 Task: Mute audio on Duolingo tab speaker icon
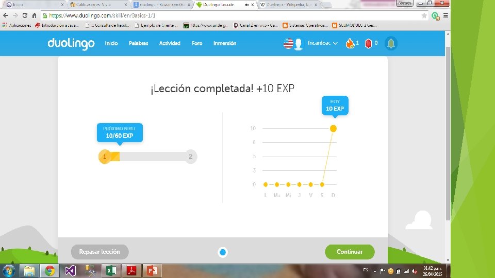[x=246, y=5]
